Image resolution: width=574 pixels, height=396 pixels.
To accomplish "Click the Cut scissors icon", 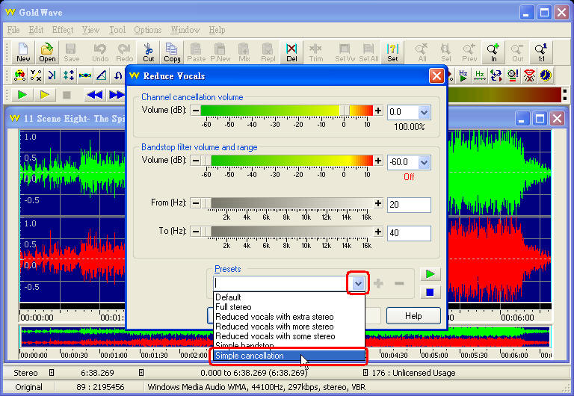I will (x=149, y=52).
